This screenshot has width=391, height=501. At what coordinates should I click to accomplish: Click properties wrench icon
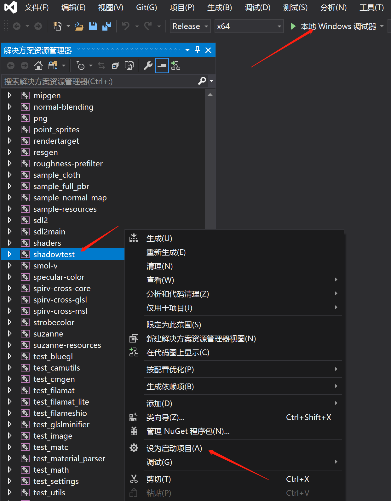coord(148,66)
